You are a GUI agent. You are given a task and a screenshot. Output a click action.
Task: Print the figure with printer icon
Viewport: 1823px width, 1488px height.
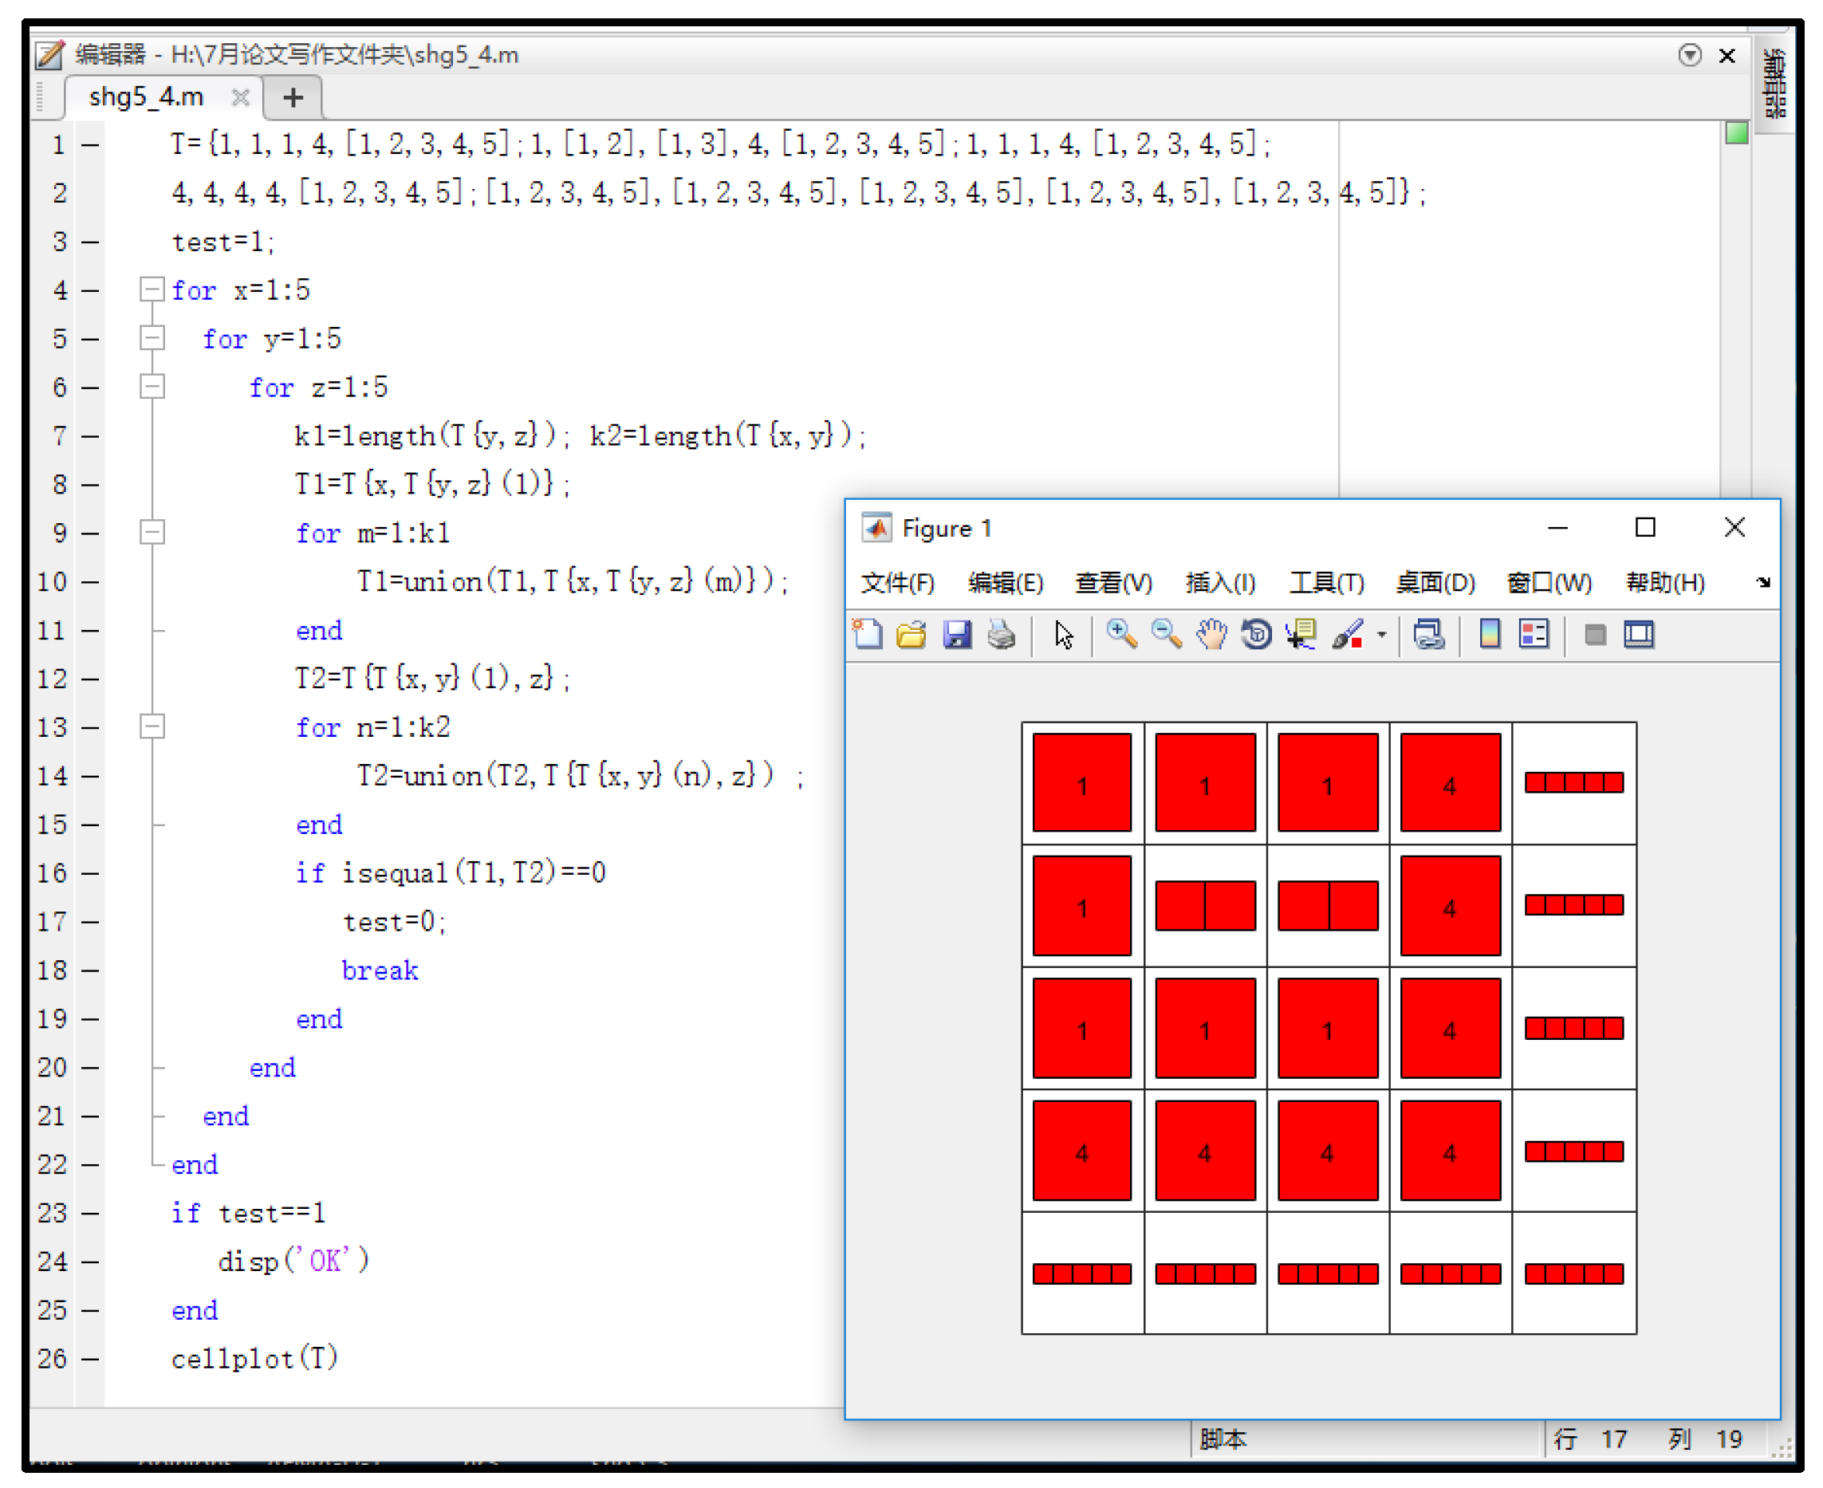point(1001,635)
